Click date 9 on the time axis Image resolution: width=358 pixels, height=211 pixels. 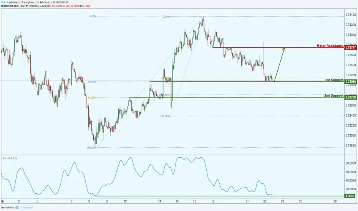coord(107,201)
